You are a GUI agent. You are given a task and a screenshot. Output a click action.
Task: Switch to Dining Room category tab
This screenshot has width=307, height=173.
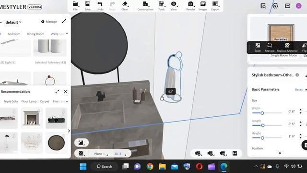(x=35, y=34)
